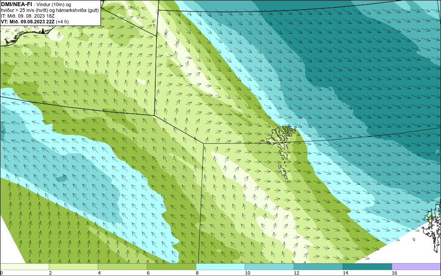The image size is (441, 276).
Task: Click the legend label '12'
Action: [296, 273]
